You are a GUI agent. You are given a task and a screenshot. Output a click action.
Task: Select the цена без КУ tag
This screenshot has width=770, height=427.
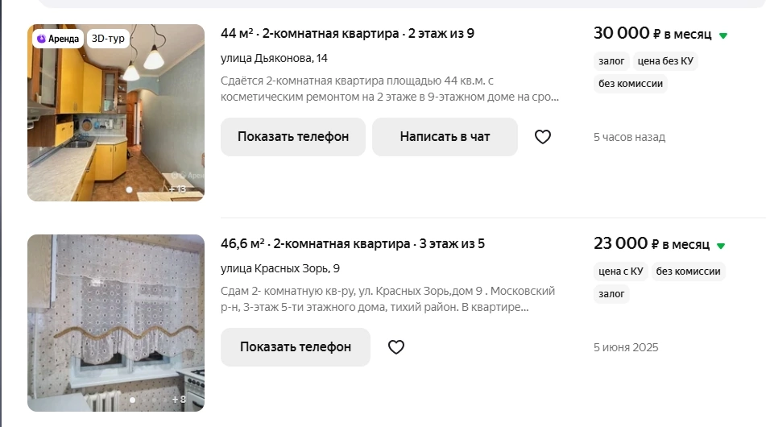pos(665,61)
